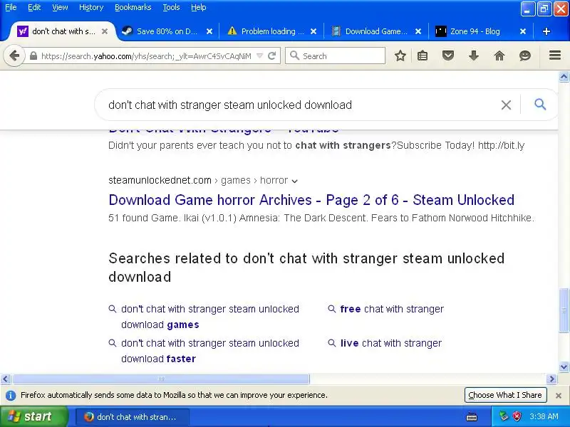Switch to Zone 94 - Blog tab
The height and width of the screenshot is (427, 570).
(480, 31)
